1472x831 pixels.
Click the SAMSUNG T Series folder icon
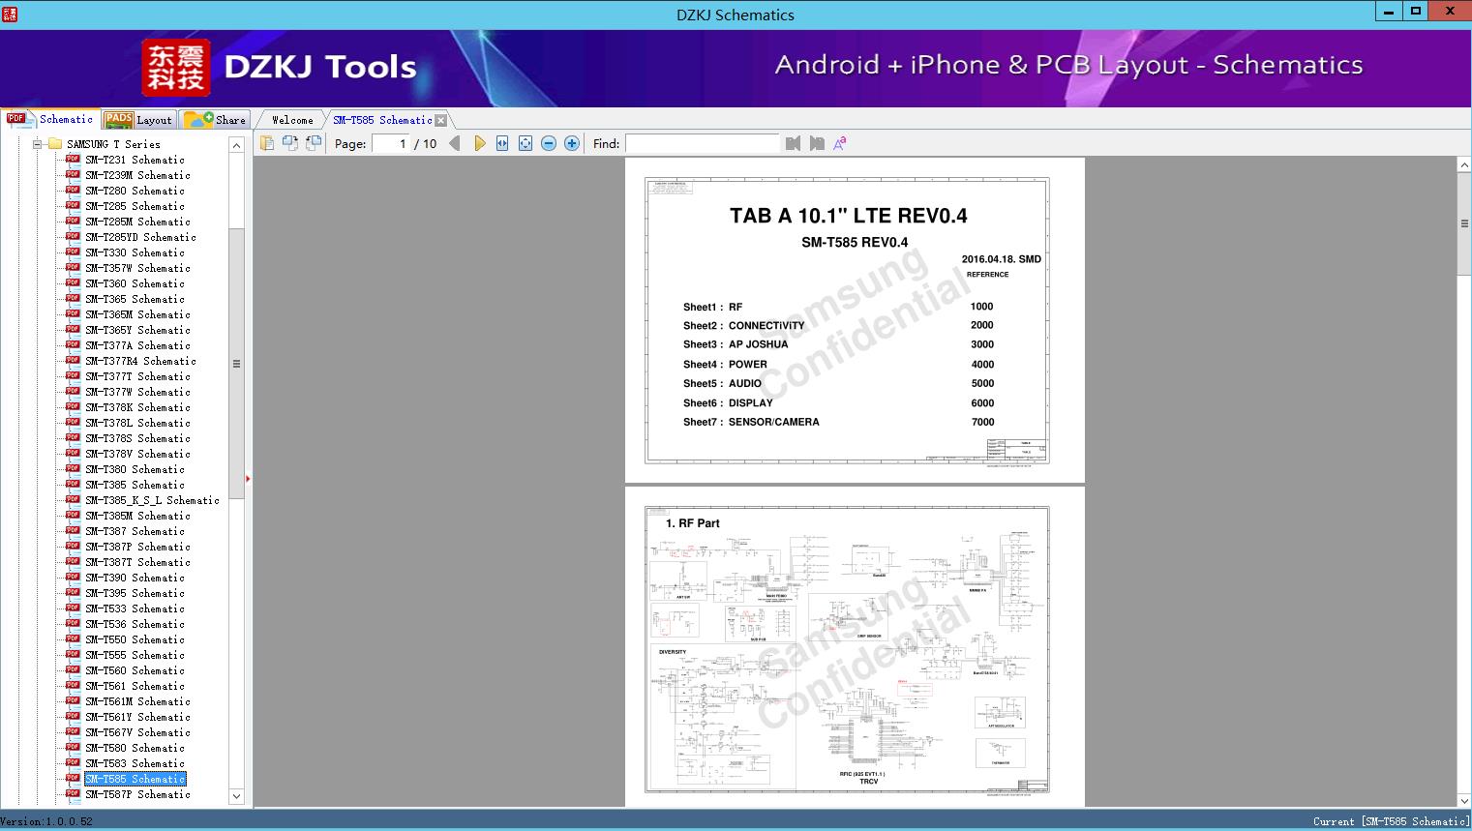click(55, 144)
